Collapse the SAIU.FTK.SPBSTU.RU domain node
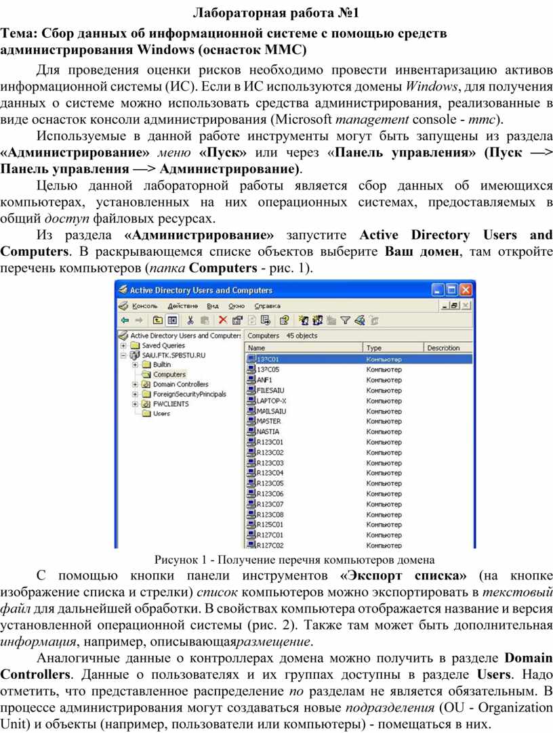The width and height of the screenshot is (553, 733). 123,355
